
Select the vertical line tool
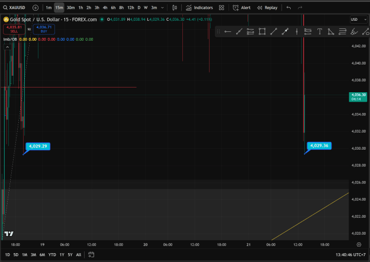pos(297,31)
